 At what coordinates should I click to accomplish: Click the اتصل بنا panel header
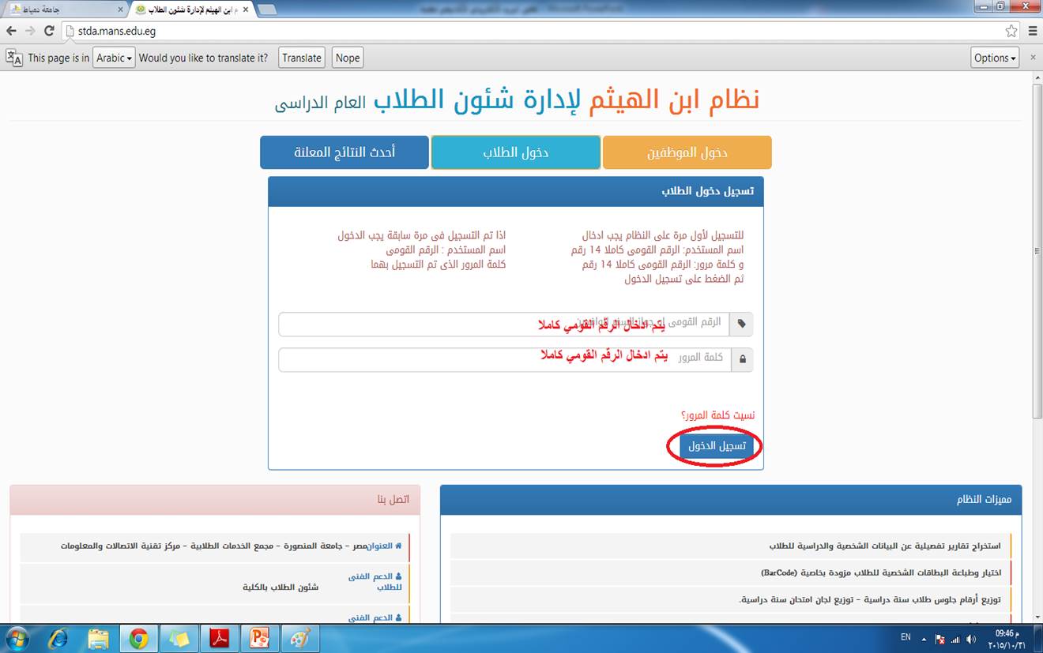[215, 501]
